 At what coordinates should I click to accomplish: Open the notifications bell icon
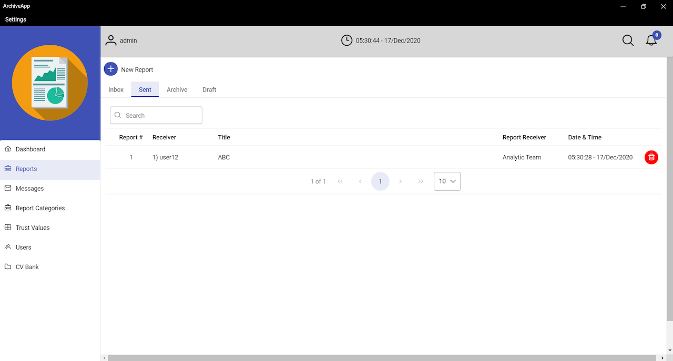[x=651, y=40]
